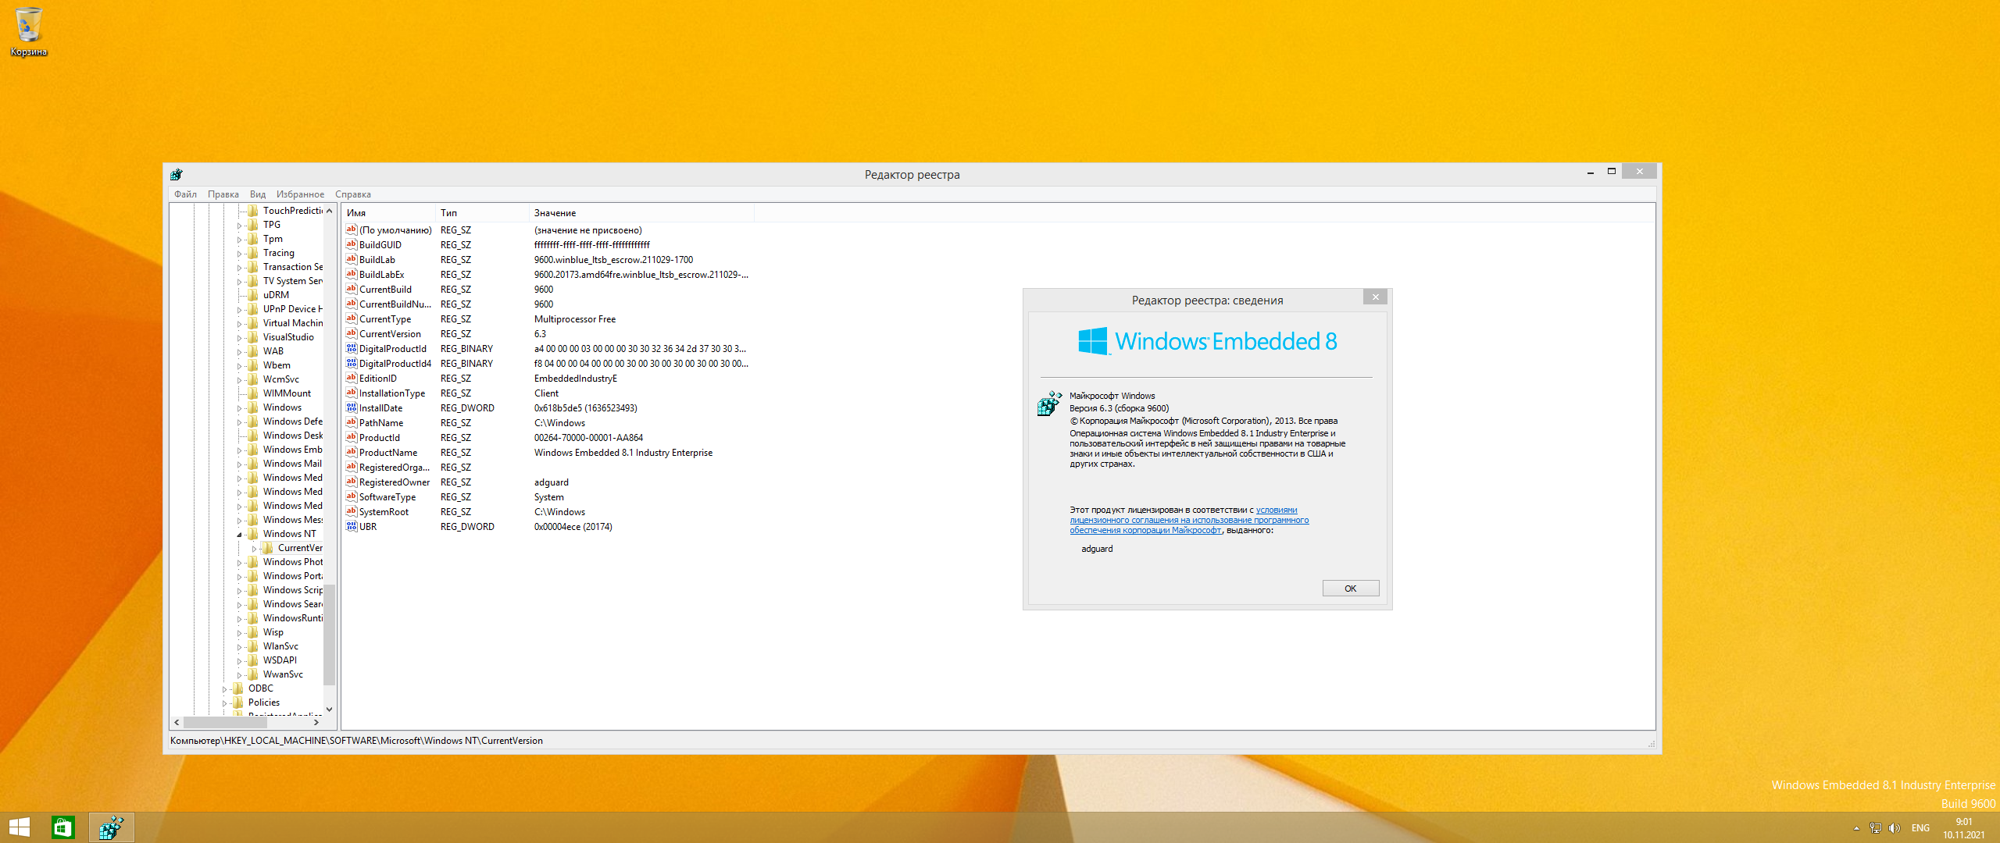Expand the WSDAPI tree node
The height and width of the screenshot is (843, 2000).
tap(239, 661)
